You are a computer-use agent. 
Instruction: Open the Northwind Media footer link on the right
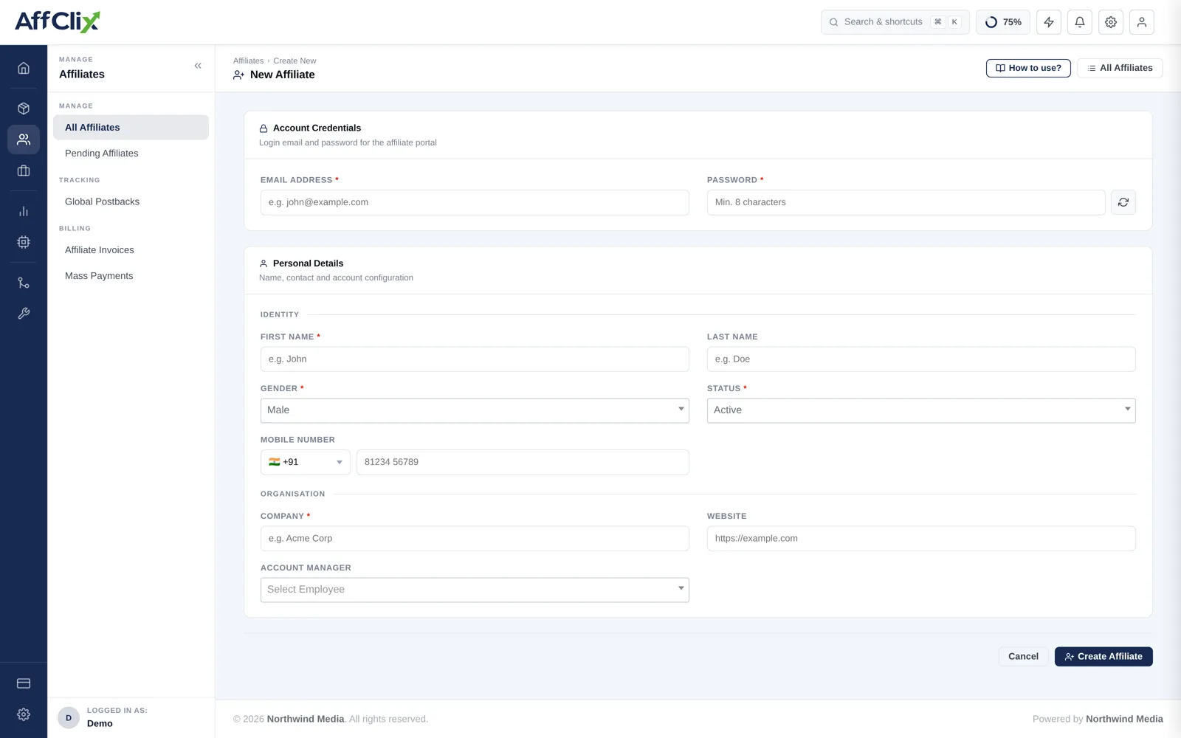point(1124,719)
